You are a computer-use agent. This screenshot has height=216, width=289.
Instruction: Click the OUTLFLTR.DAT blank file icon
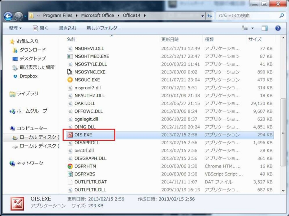click(70, 182)
